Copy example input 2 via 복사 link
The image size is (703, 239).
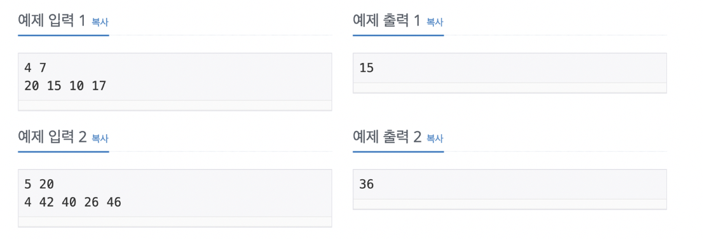[x=100, y=138]
